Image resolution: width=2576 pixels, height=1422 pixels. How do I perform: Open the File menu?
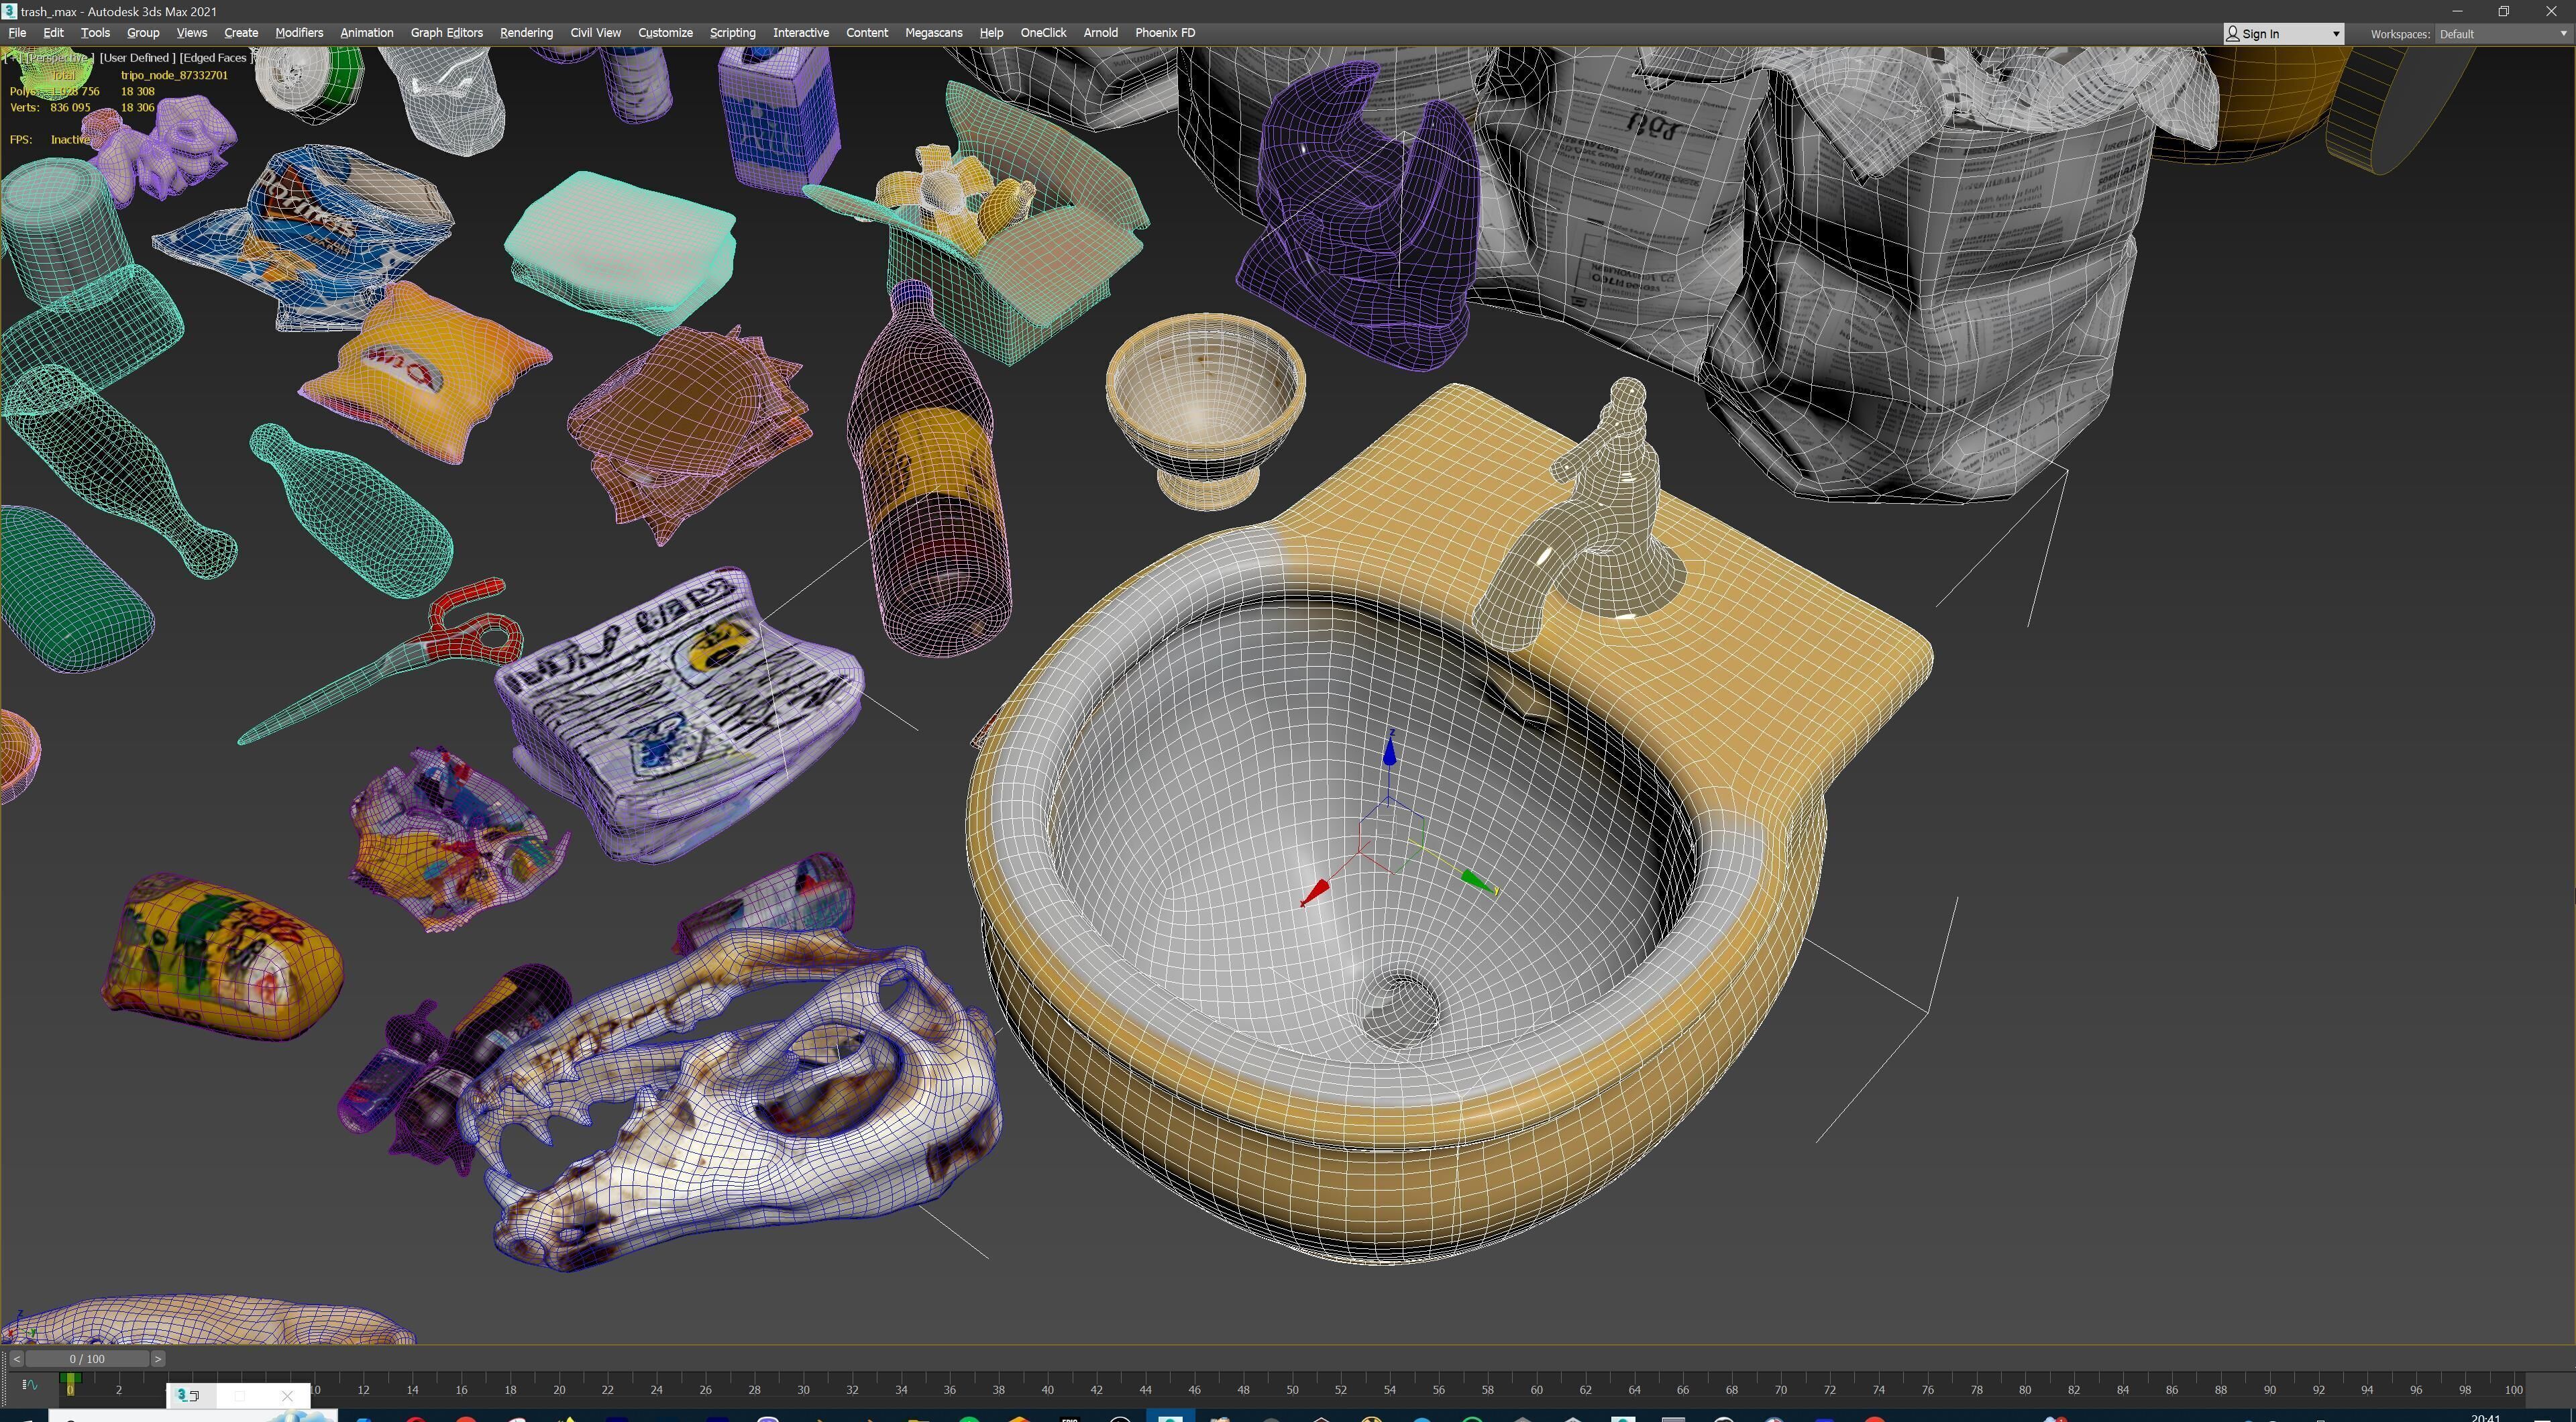17,33
